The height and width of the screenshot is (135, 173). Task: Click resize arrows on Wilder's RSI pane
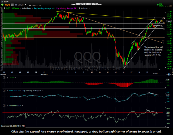click(x=8, y=106)
